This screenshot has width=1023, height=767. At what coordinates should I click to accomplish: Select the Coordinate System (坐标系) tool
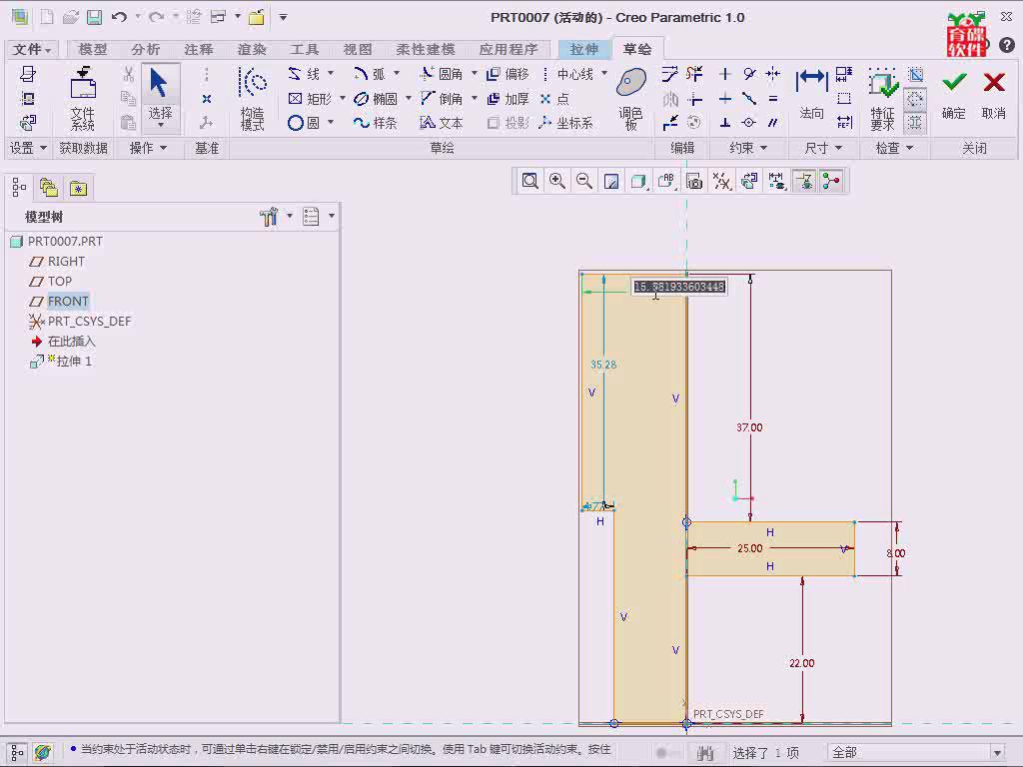[566, 123]
